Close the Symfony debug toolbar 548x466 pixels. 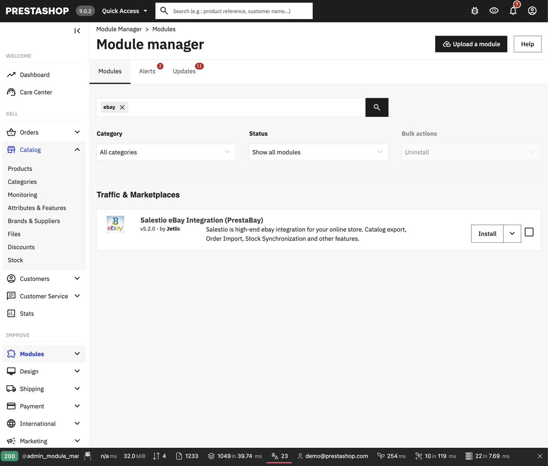point(540,456)
